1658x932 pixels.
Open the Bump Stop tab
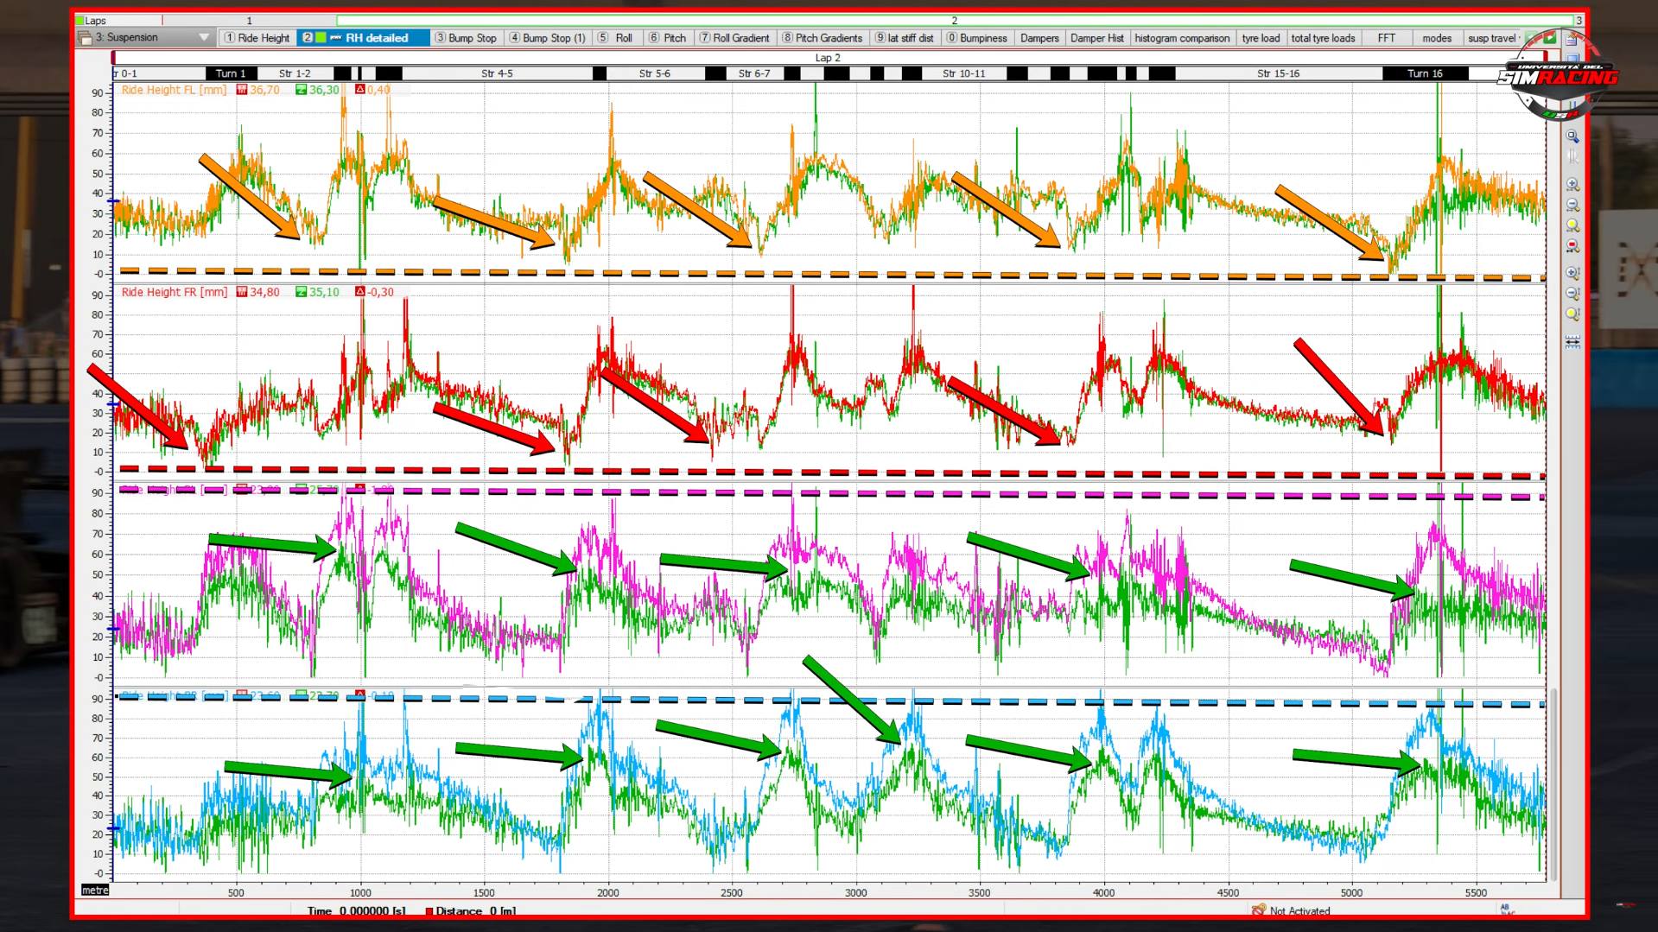pyautogui.click(x=466, y=38)
